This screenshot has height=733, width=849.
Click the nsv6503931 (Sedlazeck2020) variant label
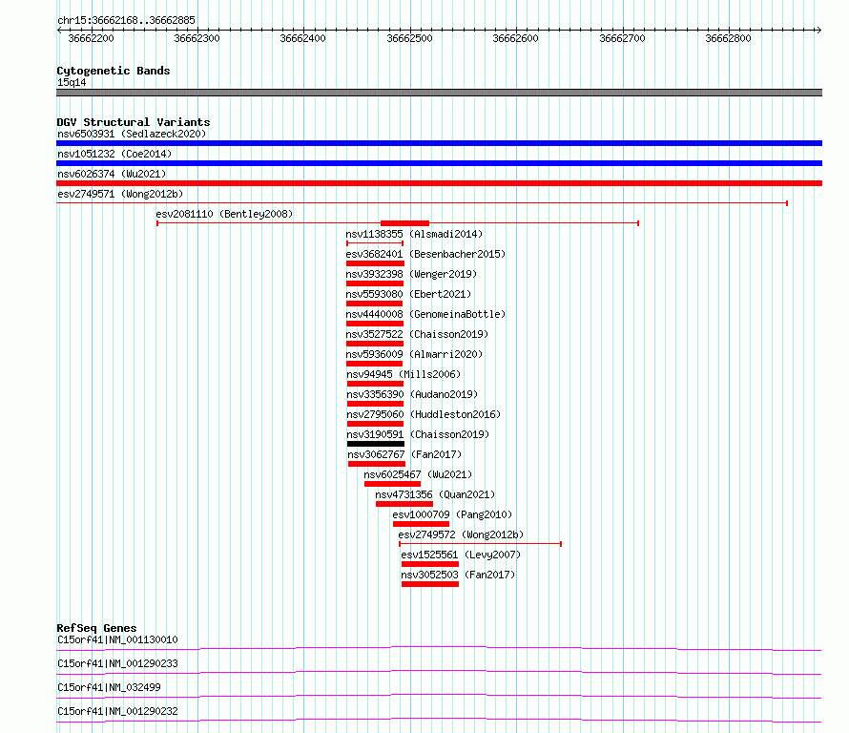[132, 134]
